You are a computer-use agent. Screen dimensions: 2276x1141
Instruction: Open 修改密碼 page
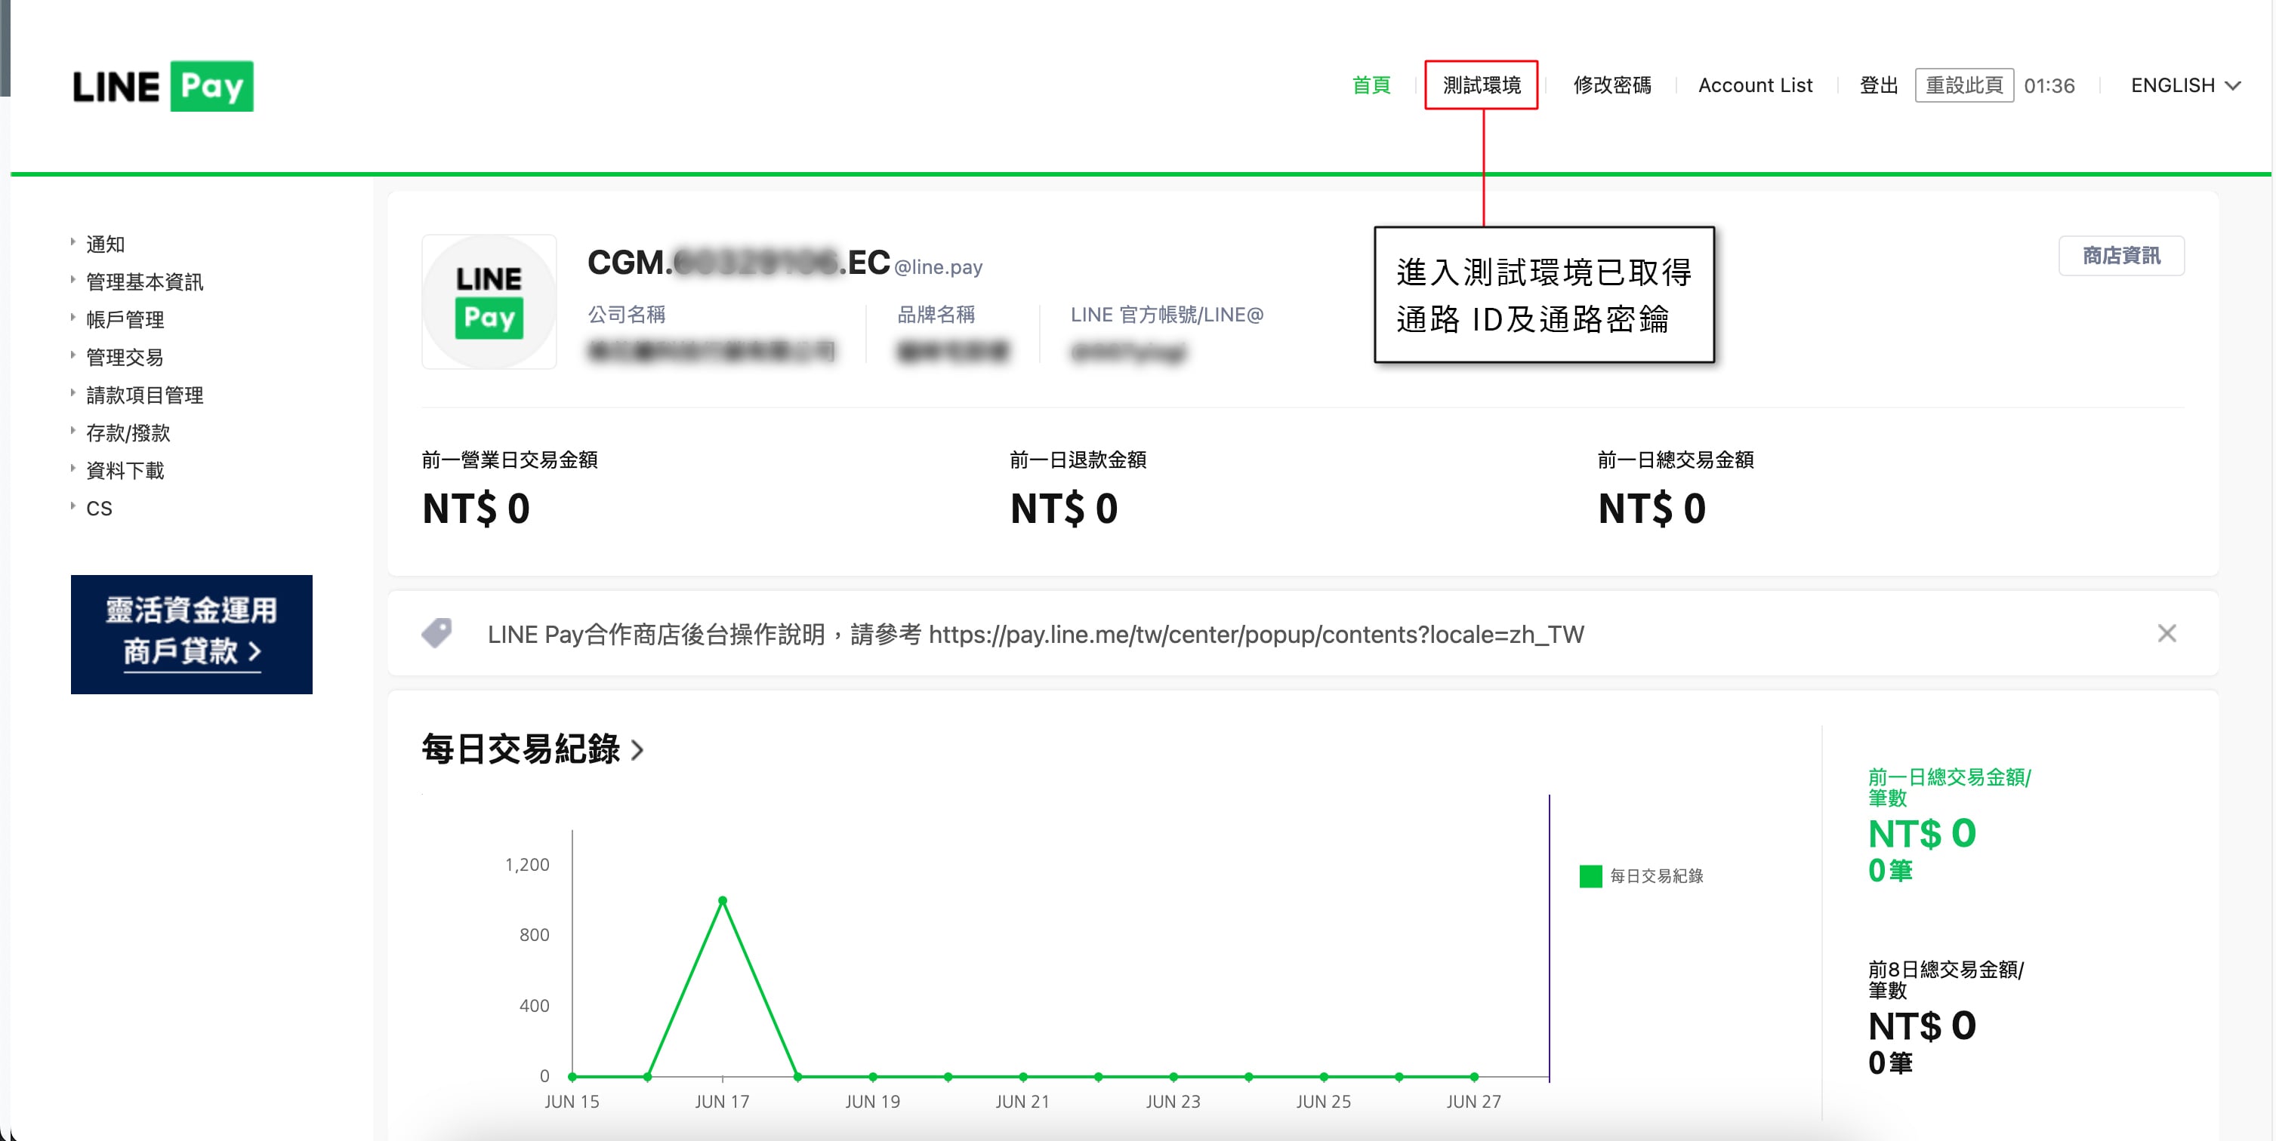pyautogui.click(x=1612, y=86)
